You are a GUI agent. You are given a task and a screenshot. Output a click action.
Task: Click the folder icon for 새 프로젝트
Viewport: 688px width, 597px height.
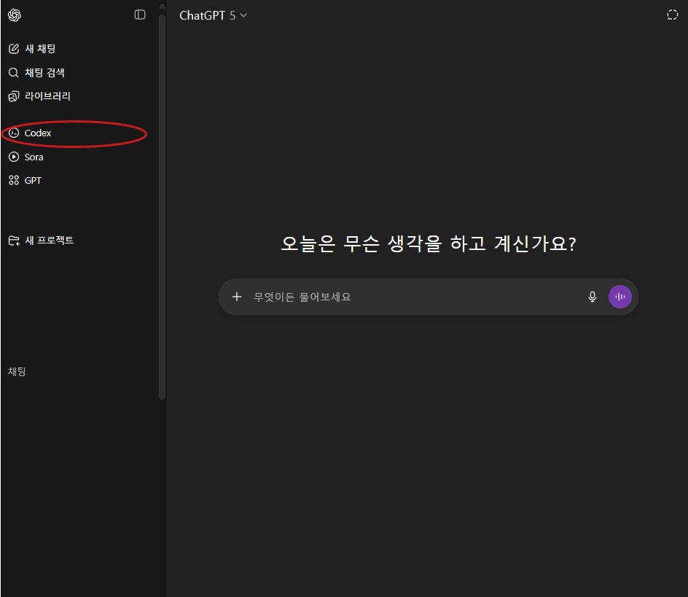tap(13, 241)
